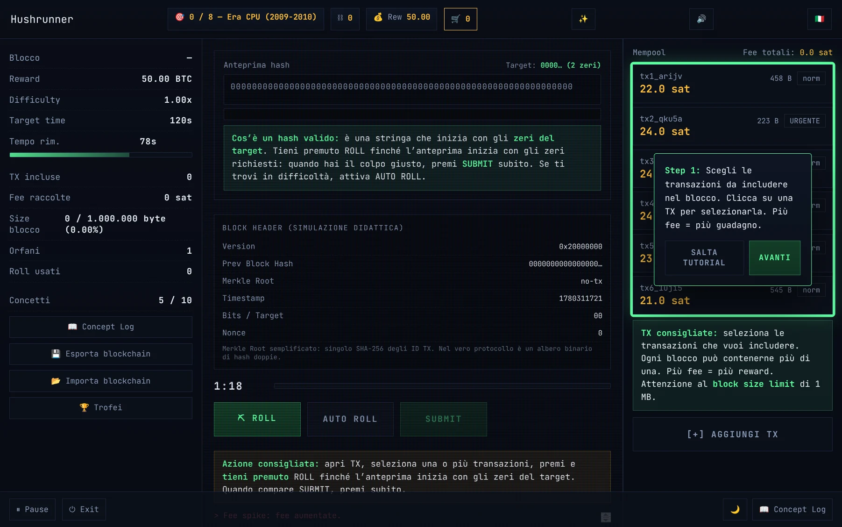Screen dimensions: 842x527
Task: Click the Roll usati row
Action: [101, 271]
